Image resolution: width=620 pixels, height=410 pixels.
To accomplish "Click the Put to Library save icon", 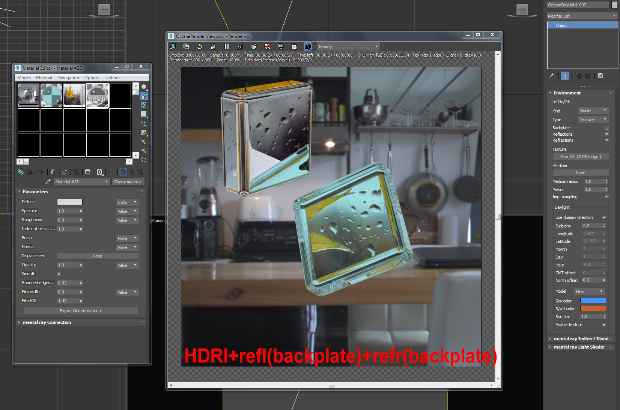I will pos(88,172).
